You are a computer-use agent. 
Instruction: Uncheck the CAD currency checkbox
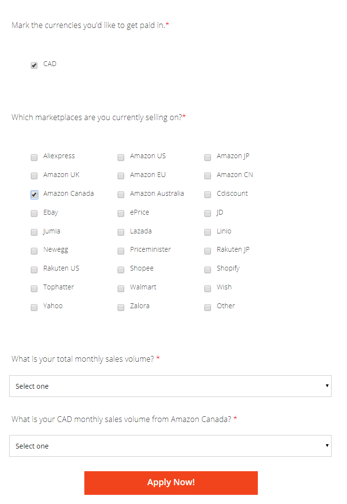34,65
